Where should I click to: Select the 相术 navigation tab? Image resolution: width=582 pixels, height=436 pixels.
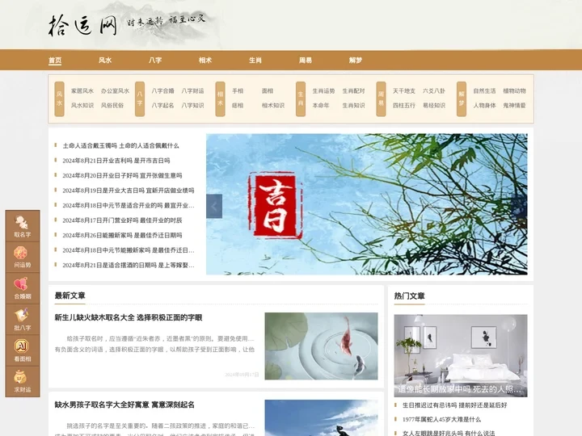[205, 60]
